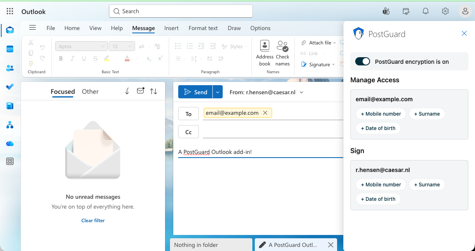Open the Address book
The width and height of the screenshot is (475, 251).
click(265, 53)
